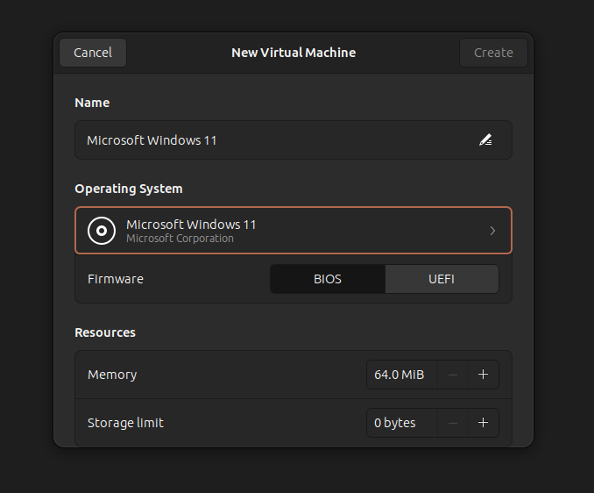Increase Memory with the plus button
The image size is (594, 493).
pos(483,375)
